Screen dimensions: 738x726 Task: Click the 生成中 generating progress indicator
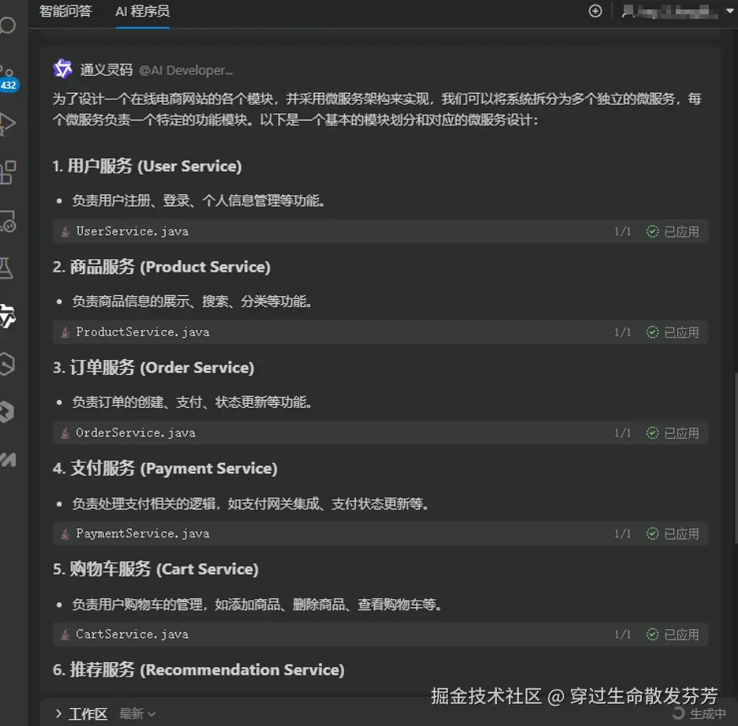699,713
